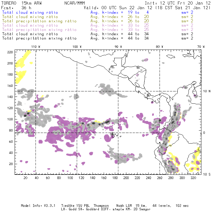Click the 'Init: 12 UTC Fri 20 Jan 12' text
Screen dimensions: 212x212
(x=178, y=3)
